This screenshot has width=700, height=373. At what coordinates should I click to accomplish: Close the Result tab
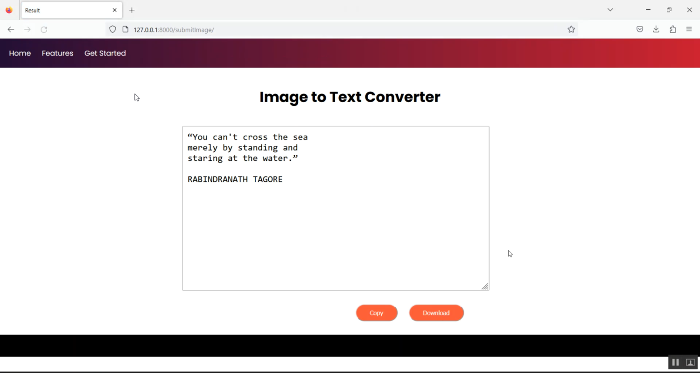coord(114,10)
